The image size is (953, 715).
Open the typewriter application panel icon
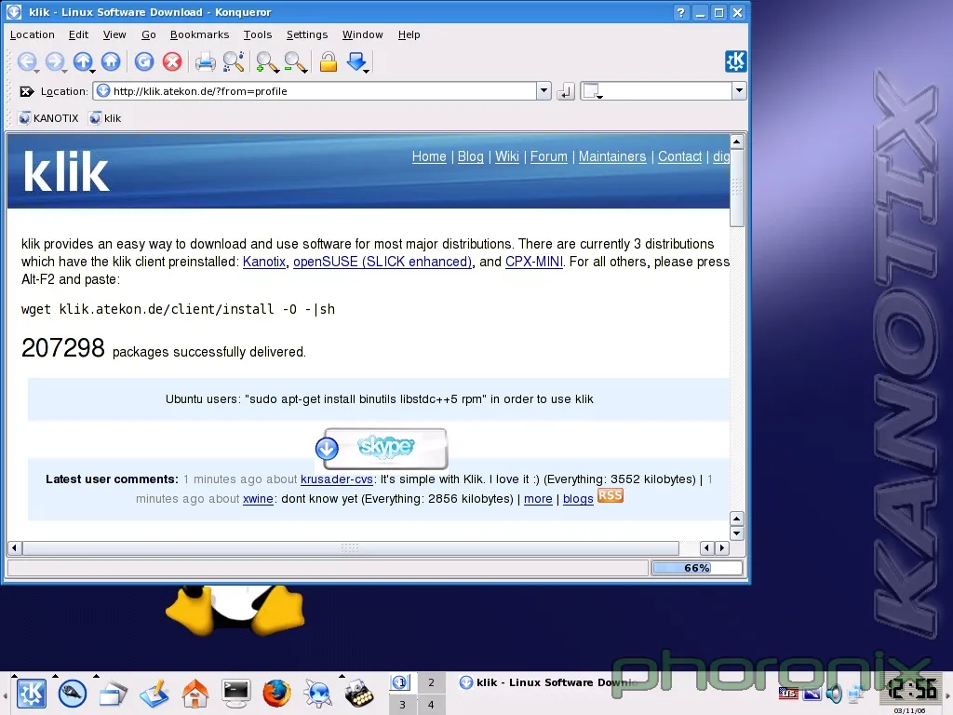click(x=358, y=693)
